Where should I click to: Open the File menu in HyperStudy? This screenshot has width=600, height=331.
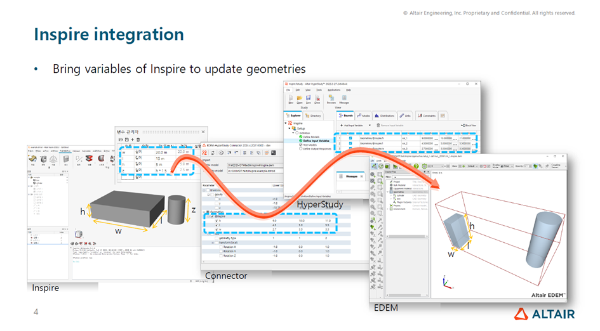(288, 90)
